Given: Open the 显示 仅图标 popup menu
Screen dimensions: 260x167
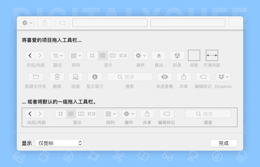Looking at the screenshot, I should [59, 143].
